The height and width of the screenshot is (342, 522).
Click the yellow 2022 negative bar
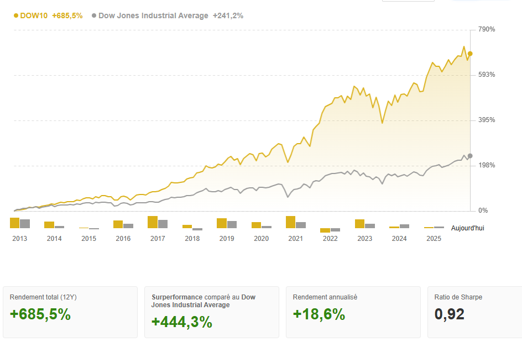tap(325, 230)
